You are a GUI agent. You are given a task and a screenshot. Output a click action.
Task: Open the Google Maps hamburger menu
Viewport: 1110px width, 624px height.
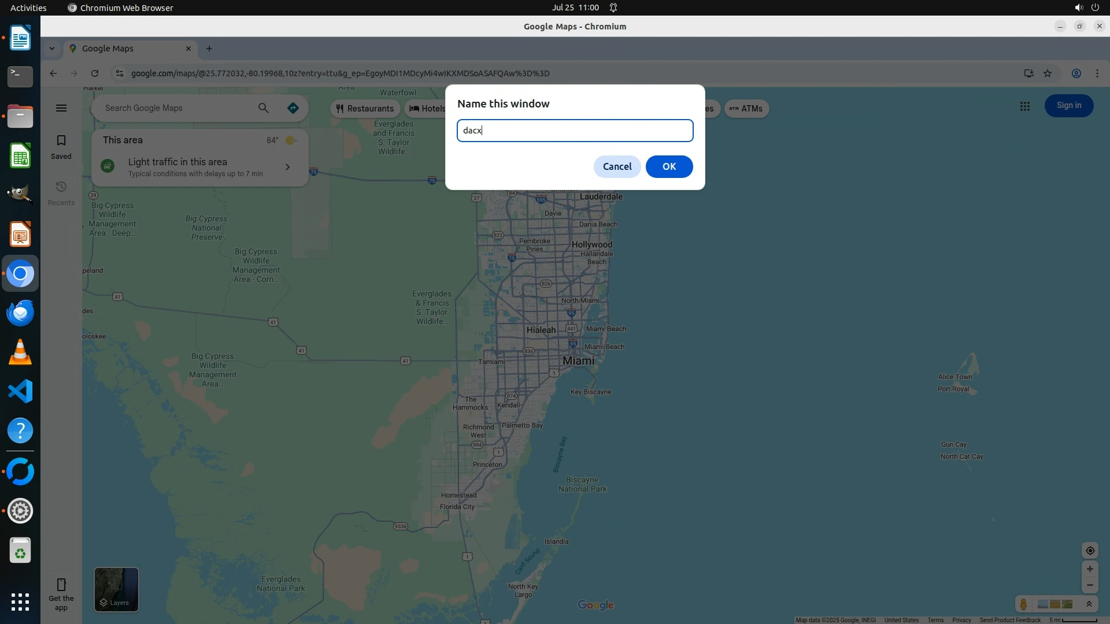(61, 108)
